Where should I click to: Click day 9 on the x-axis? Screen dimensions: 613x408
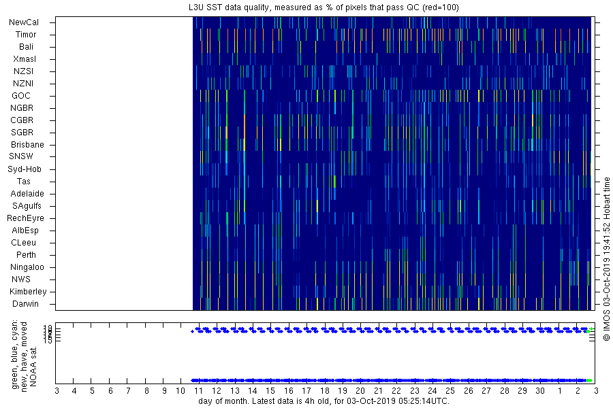[x=164, y=391]
